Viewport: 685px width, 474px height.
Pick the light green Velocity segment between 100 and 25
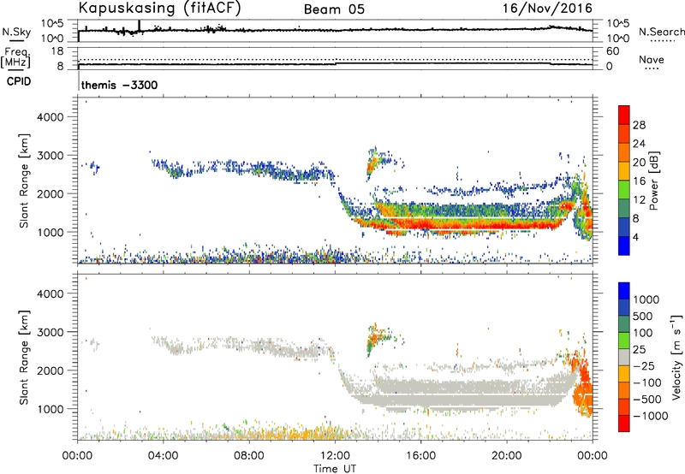pyautogui.click(x=624, y=341)
